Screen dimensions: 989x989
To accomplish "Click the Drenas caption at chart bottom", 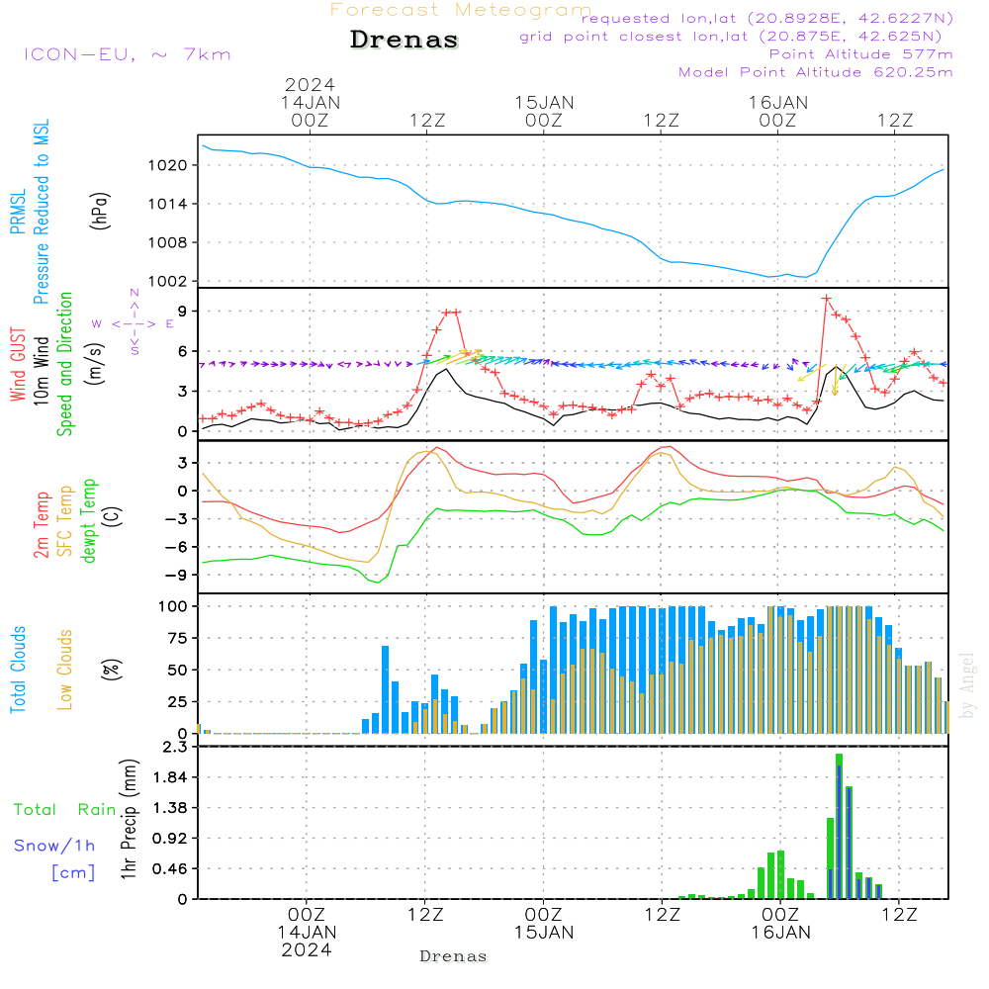I will 454,956.
